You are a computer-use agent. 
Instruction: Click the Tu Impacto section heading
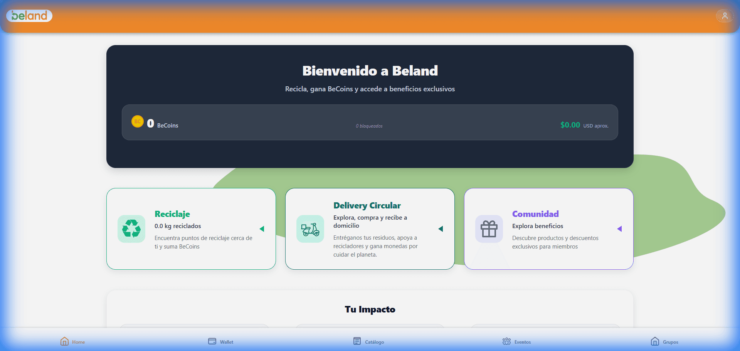[x=370, y=309]
